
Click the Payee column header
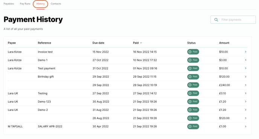[12, 43]
